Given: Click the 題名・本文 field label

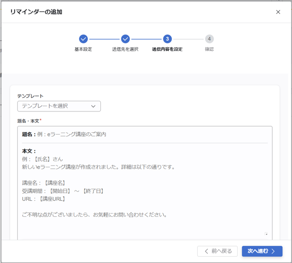Looking at the screenshot, I should (x=29, y=121).
